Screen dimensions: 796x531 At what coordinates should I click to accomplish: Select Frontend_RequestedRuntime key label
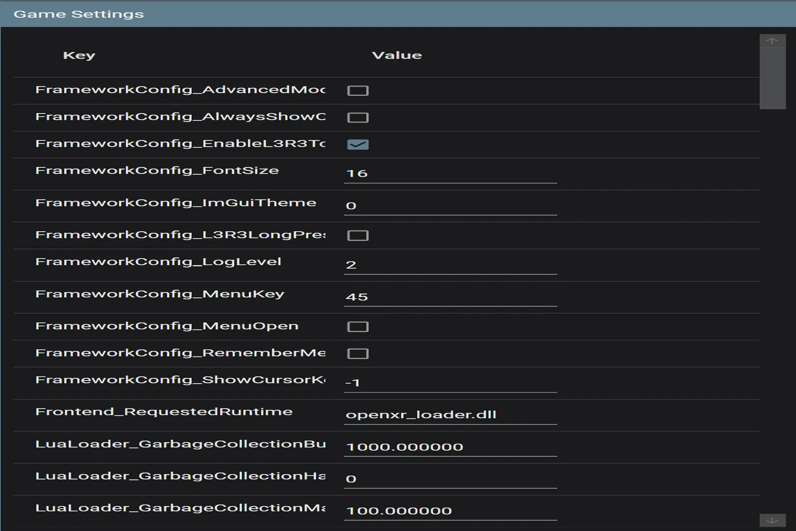[x=164, y=412]
